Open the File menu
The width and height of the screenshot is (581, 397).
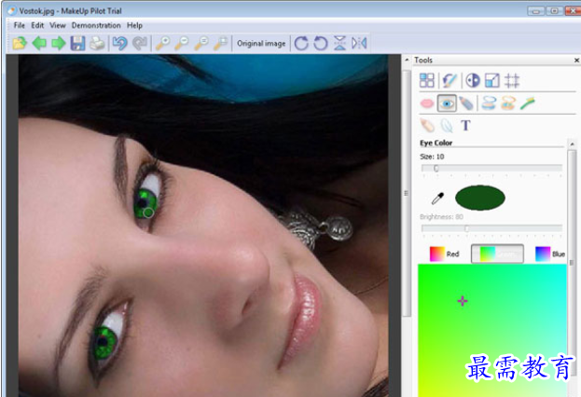click(x=19, y=25)
